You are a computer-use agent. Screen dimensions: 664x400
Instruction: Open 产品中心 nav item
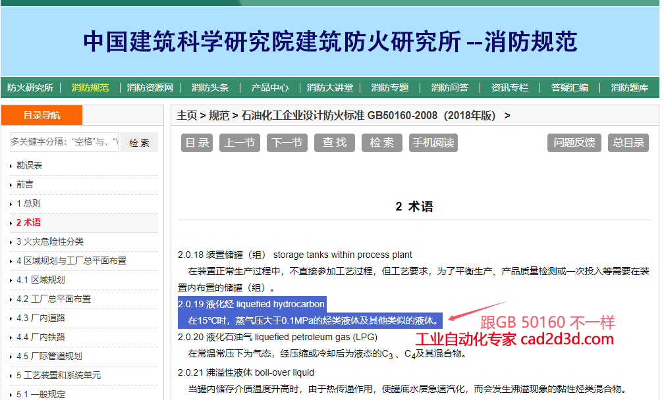click(x=270, y=87)
